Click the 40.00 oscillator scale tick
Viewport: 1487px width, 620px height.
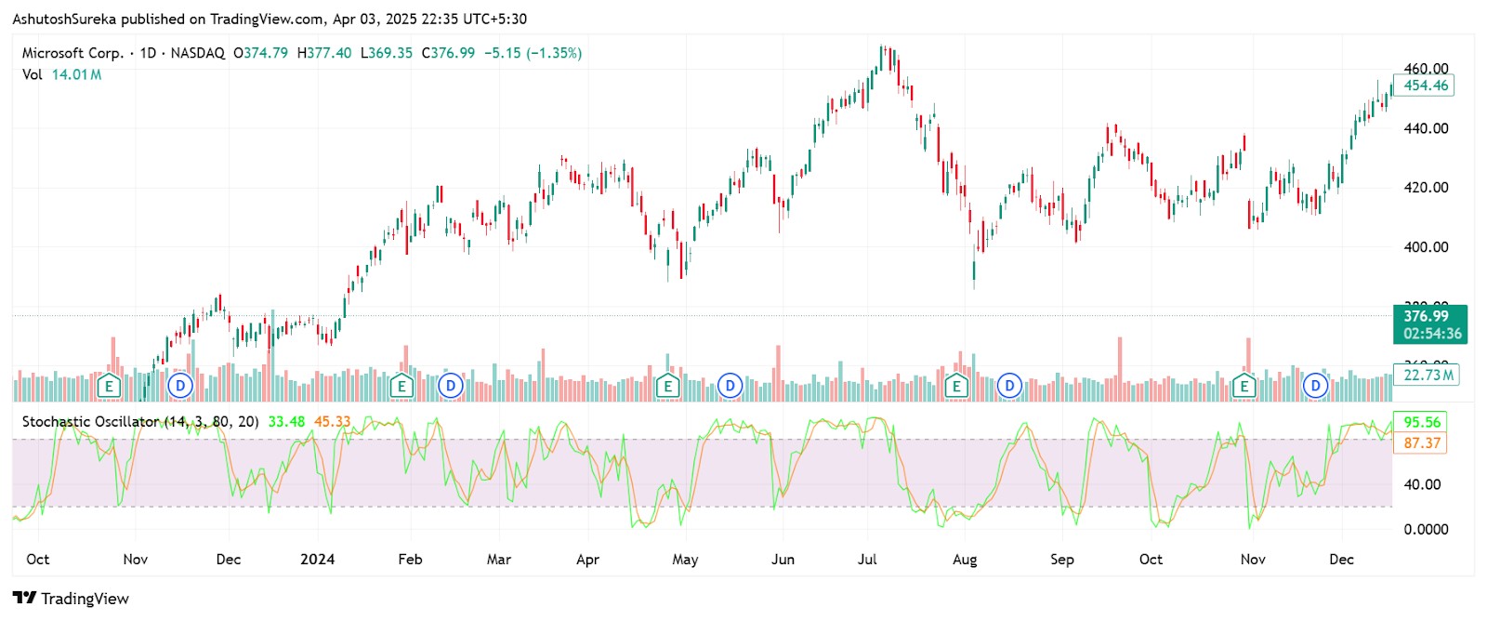(1422, 484)
